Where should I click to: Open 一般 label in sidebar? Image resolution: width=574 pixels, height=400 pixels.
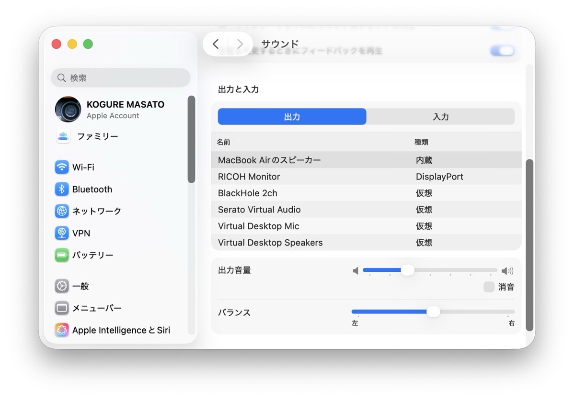coord(80,286)
